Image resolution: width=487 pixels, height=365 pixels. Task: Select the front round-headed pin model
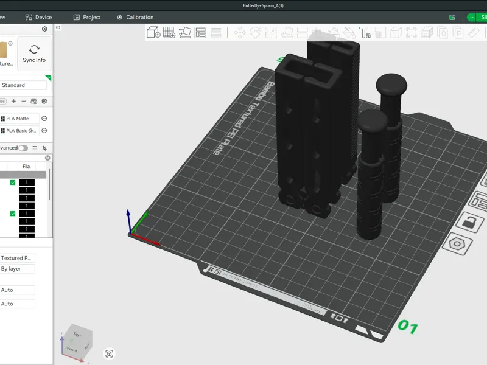point(370,174)
